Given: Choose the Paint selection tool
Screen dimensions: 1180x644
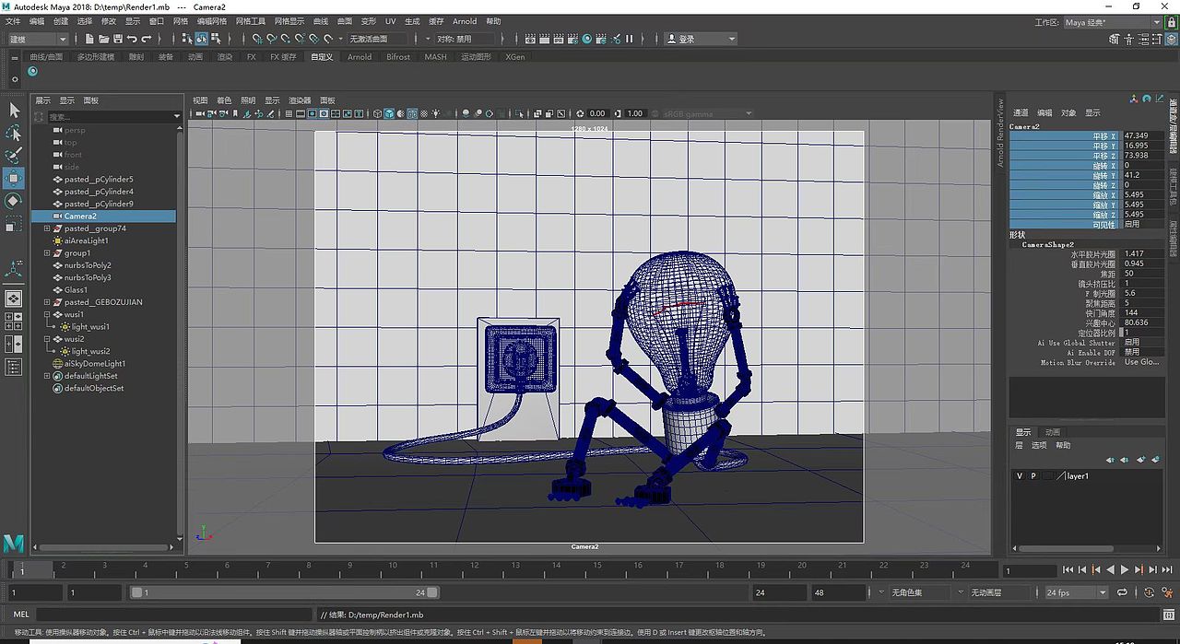Looking at the screenshot, I should (14, 155).
